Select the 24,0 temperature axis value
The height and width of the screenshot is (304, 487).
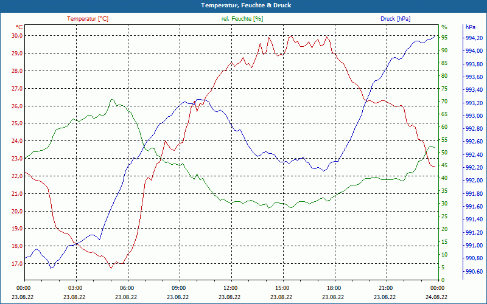click(18, 141)
